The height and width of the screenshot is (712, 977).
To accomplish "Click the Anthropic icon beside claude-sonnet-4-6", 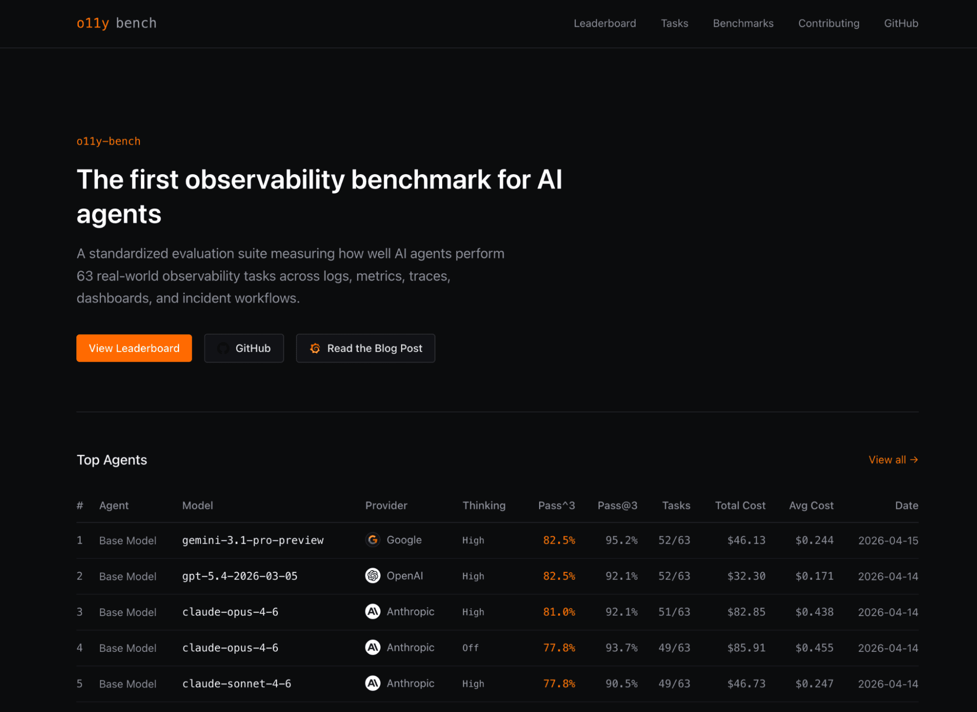I will [x=373, y=683].
